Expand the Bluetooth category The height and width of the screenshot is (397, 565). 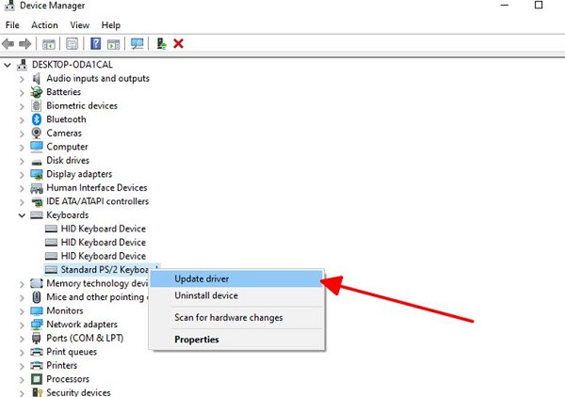tap(22, 119)
